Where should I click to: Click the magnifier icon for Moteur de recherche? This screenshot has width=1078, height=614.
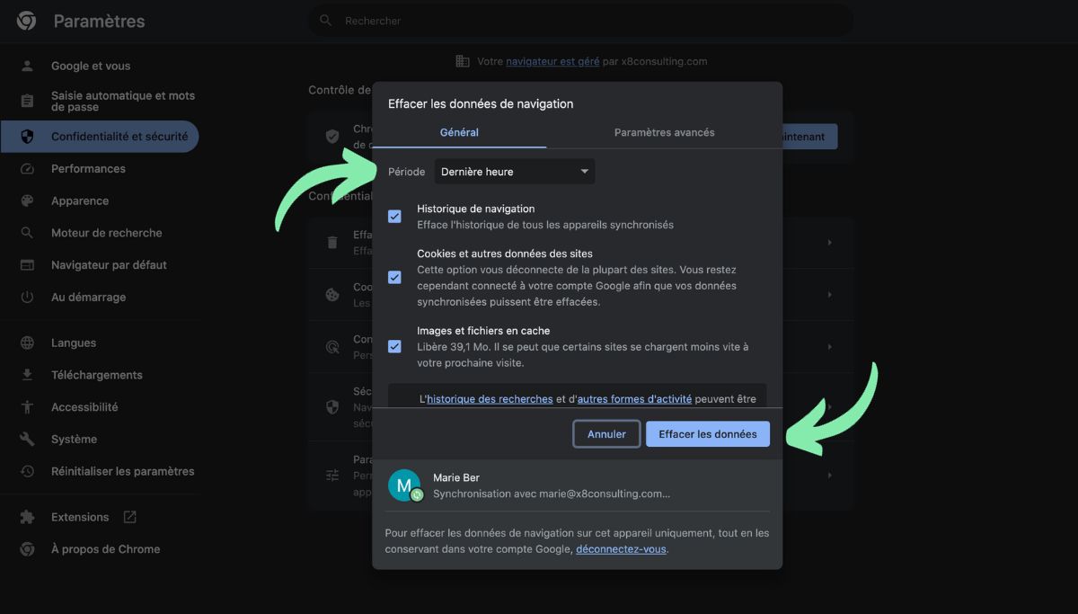27,233
